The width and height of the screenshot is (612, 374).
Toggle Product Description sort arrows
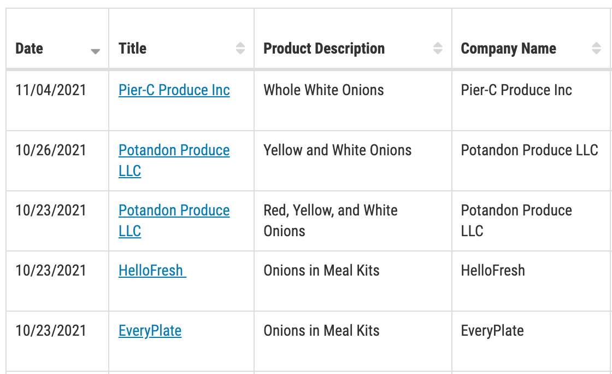(438, 48)
